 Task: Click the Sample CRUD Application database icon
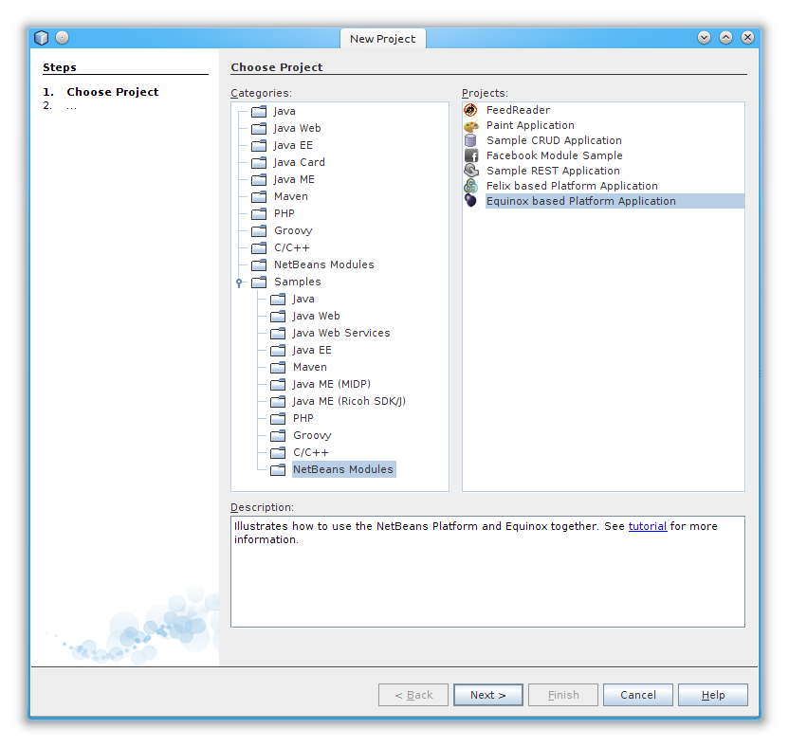470,140
